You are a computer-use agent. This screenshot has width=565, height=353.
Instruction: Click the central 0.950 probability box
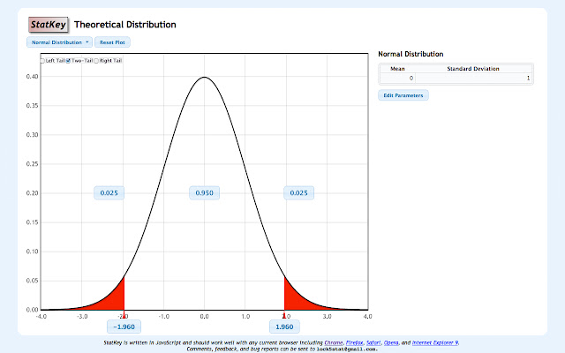[204, 192]
